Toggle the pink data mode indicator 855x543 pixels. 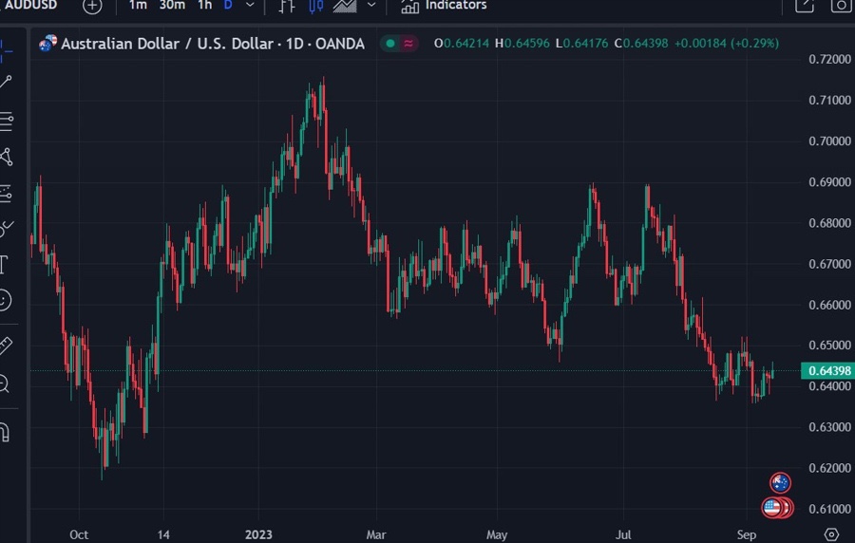pos(408,44)
